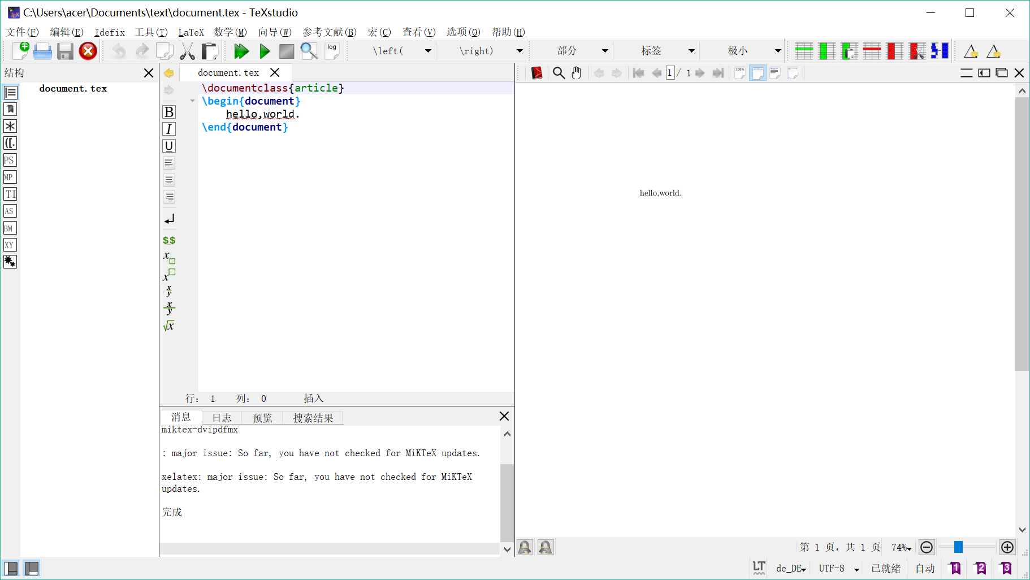Close the document.tex editor tab
This screenshot has height=580, width=1030.
(275, 72)
